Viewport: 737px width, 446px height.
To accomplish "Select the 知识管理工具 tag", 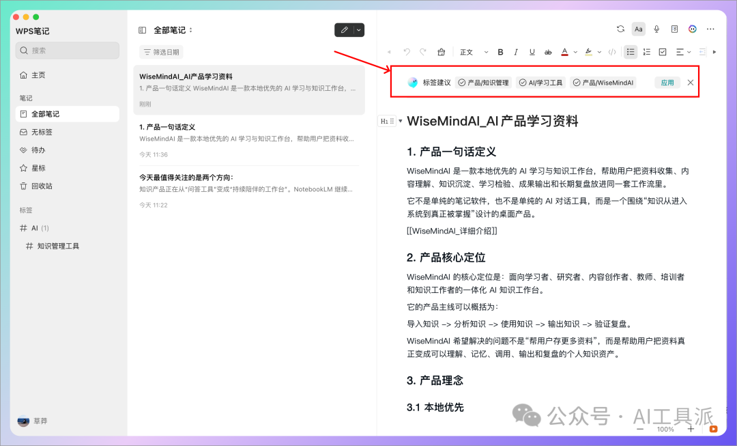I will (67, 246).
